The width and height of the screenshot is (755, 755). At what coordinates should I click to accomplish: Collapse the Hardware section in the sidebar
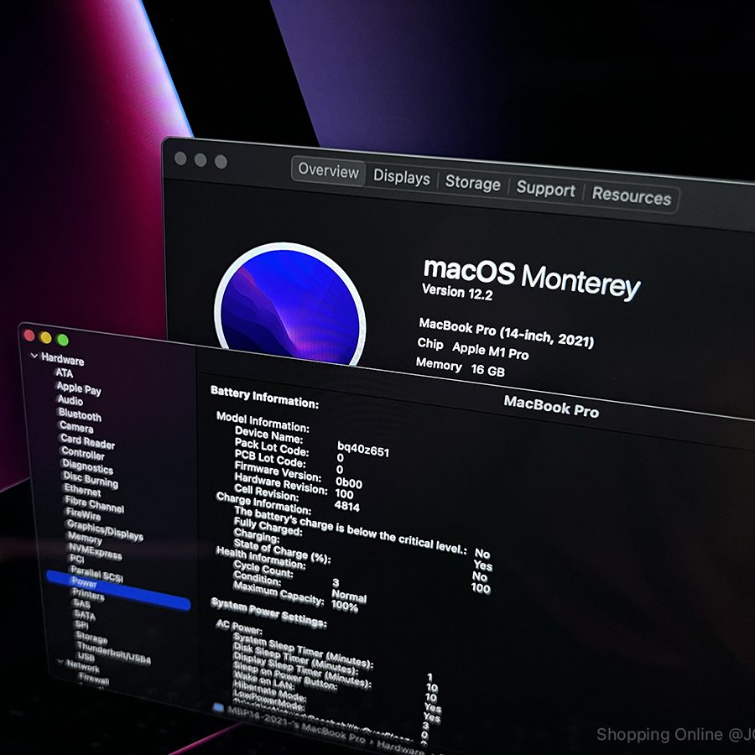point(34,356)
